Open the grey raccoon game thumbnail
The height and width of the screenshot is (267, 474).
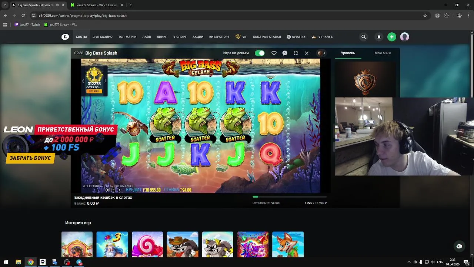pyautogui.click(x=218, y=244)
